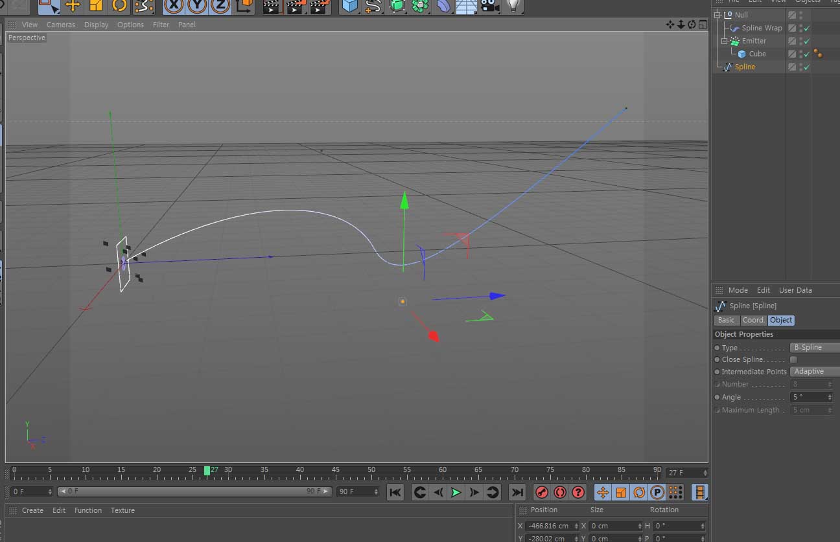Open the Cameras menu
This screenshot has width=840, height=542.
point(61,25)
